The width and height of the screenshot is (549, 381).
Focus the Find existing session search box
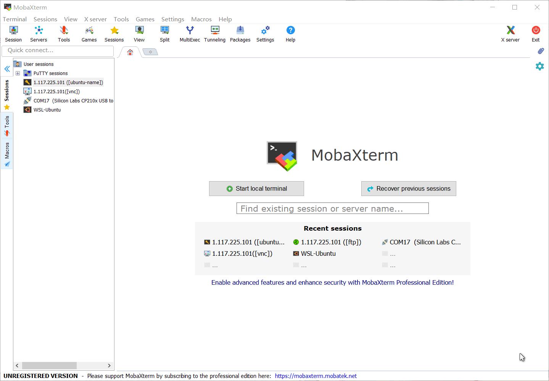[x=333, y=208]
